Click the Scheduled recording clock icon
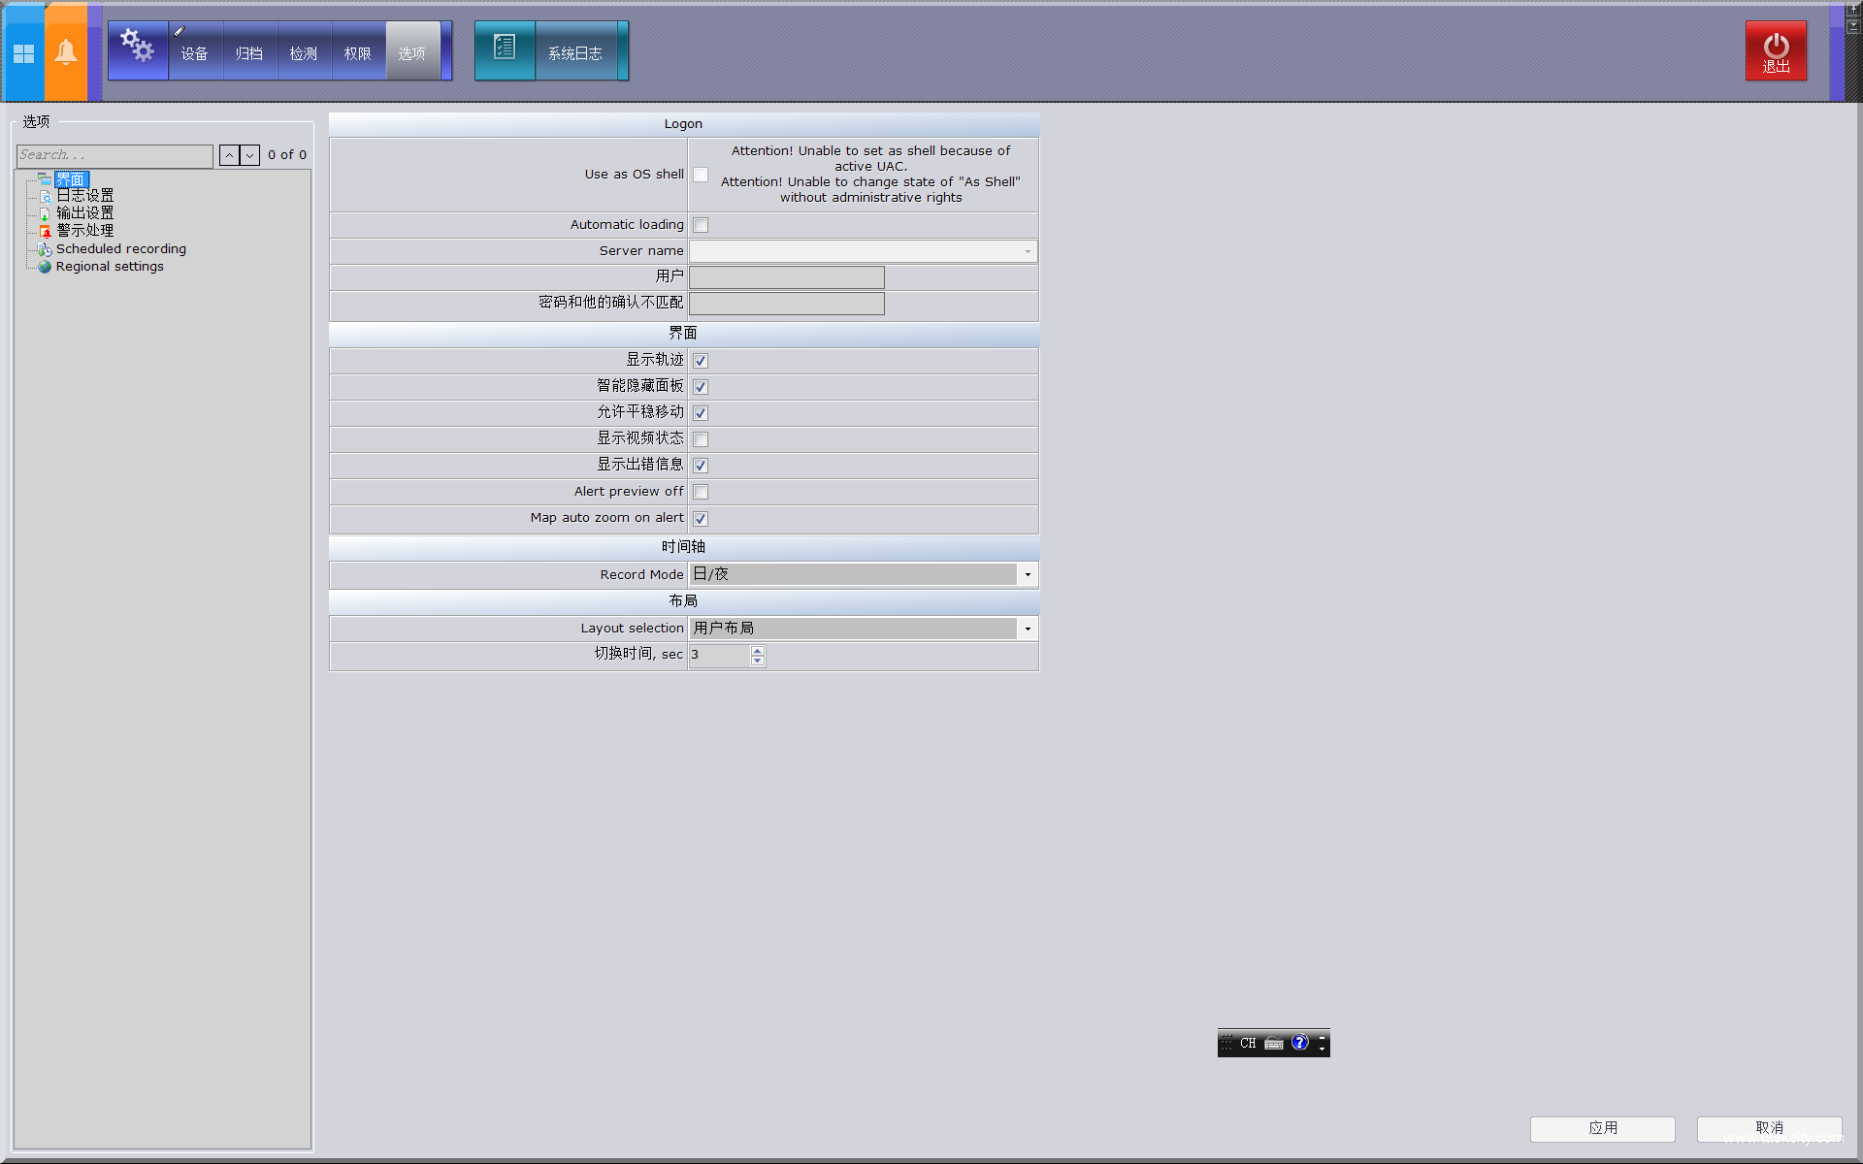This screenshot has width=1863, height=1164. pyautogui.click(x=45, y=249)
